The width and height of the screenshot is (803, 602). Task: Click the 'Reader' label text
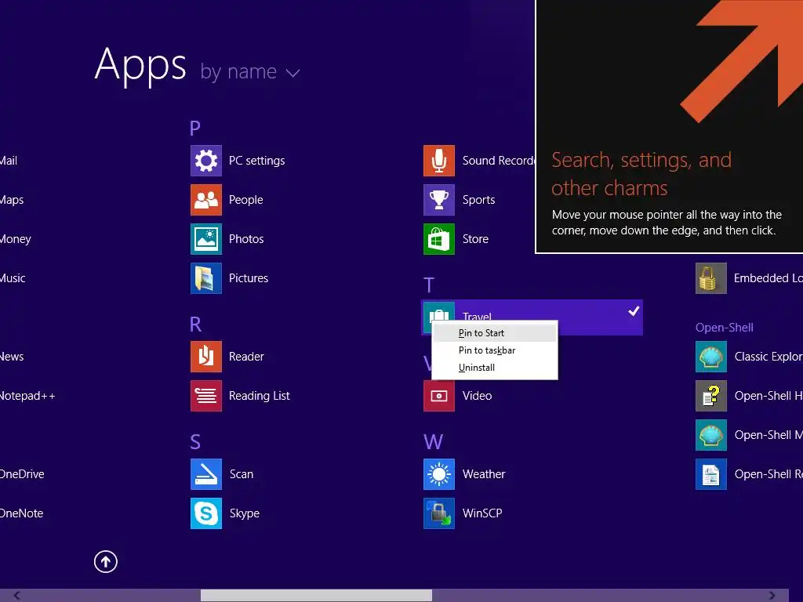tap(246, 357)
